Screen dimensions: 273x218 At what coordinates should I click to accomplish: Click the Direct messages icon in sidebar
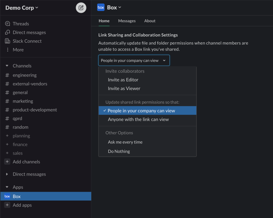[x=7, y=32]
